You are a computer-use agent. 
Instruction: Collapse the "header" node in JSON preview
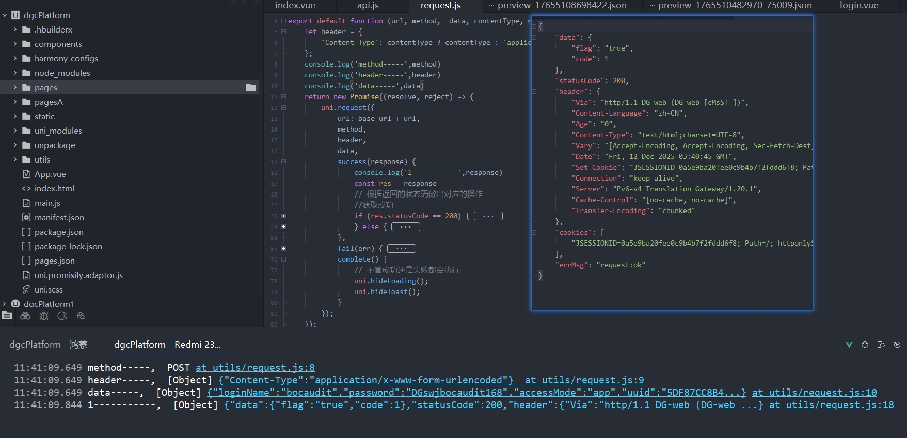click(534, 92)
